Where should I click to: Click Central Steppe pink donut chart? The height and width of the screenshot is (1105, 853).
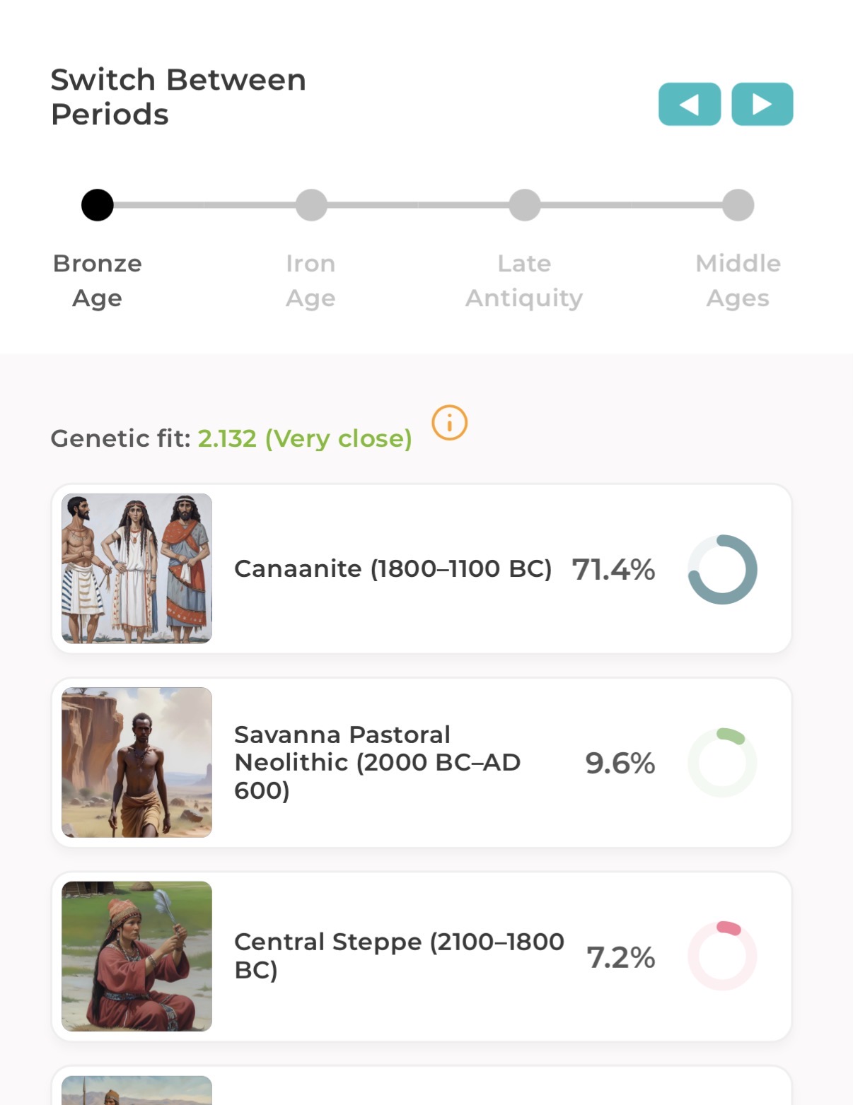722,956
